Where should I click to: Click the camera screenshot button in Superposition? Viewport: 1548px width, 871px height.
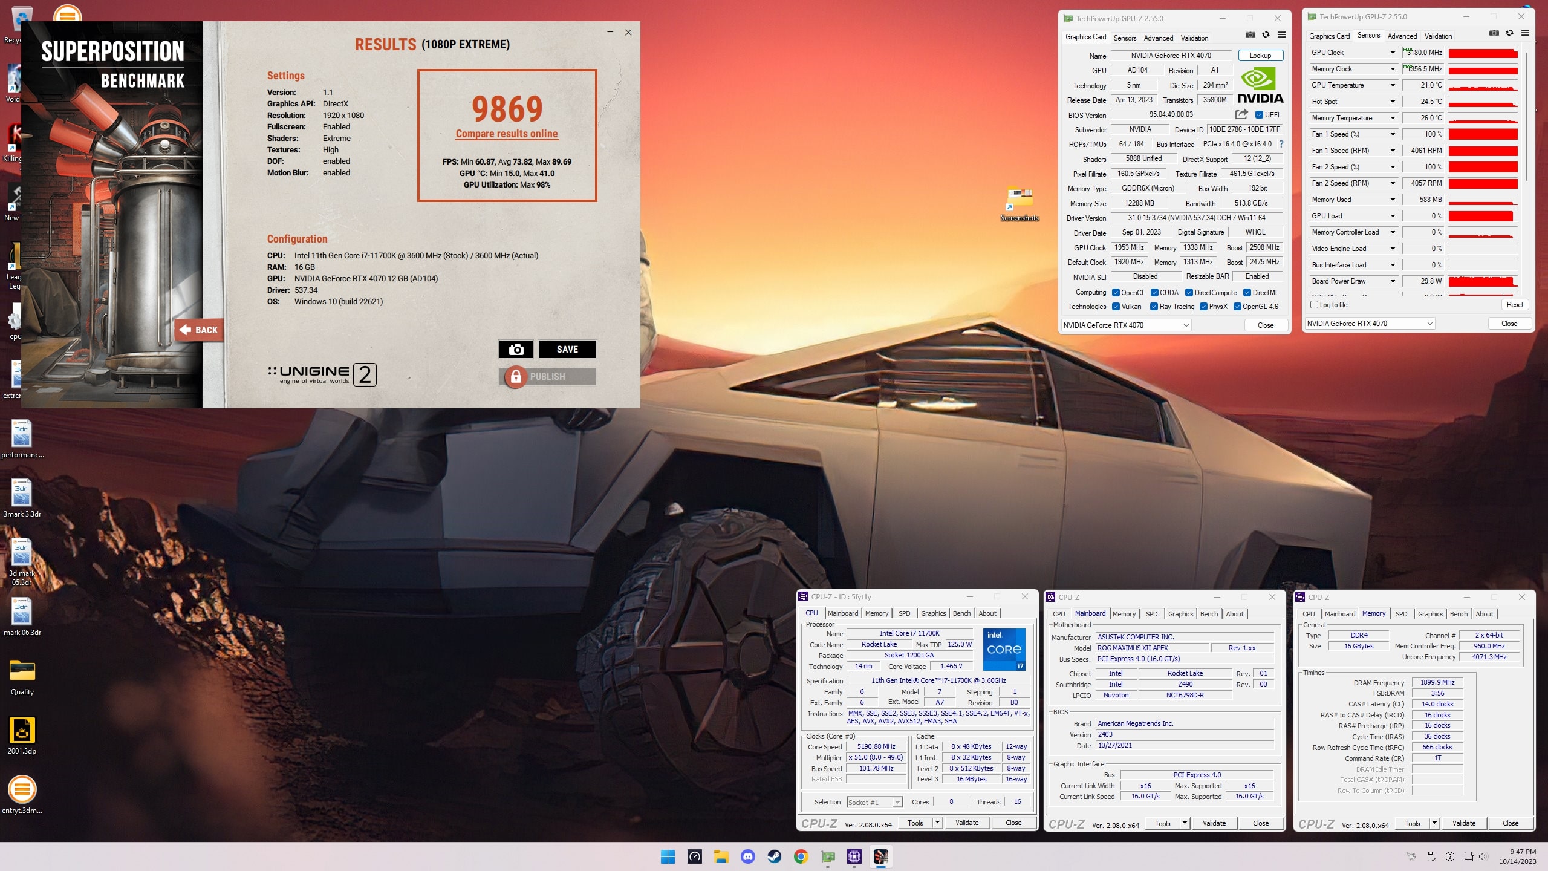(x=516, y=349)
